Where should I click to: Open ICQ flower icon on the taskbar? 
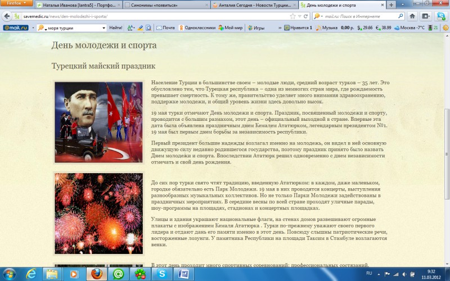(140, 274)
